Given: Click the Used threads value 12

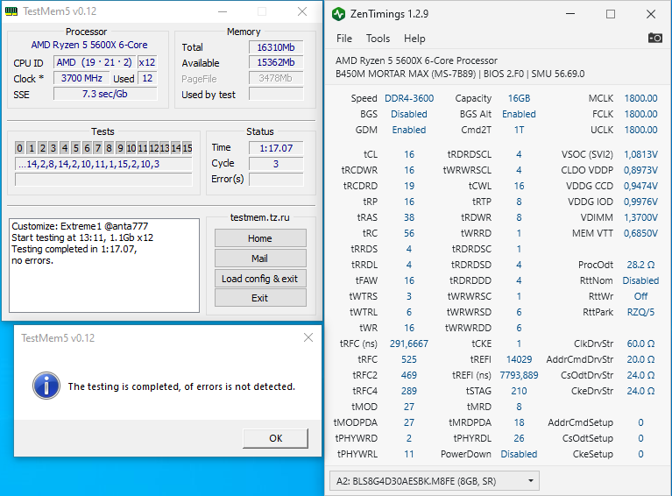Looking at the screenshot, I should click(x=147, y=79).
